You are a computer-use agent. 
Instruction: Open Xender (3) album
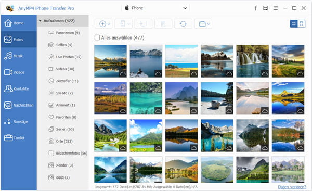(x=61, y=165)
